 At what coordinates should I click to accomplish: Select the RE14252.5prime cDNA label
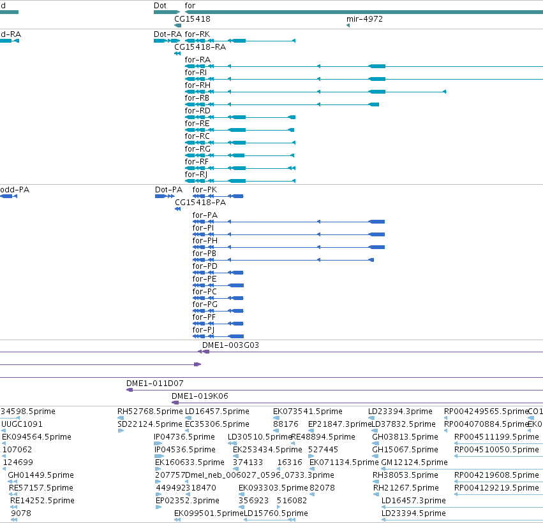point(42,501)
